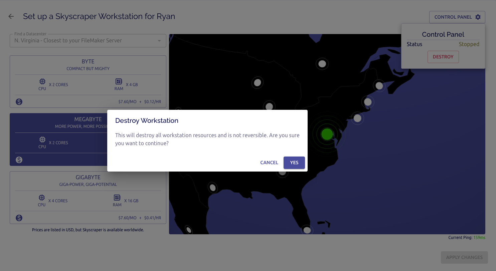Click the CPU chip icon in MEGABYTE card
496x271 pixels.
pyautogui.click(x=42, y=140)
